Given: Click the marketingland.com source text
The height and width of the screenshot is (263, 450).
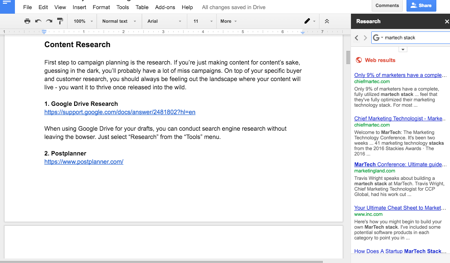Looking at the screenshot, I should coord(375,171).
